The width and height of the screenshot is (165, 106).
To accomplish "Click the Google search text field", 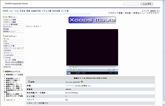I will pyautogui.click(x=131, y=4).
